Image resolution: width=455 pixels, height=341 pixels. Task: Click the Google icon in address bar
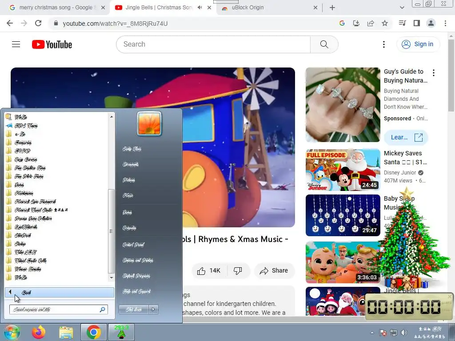point(342,23)
